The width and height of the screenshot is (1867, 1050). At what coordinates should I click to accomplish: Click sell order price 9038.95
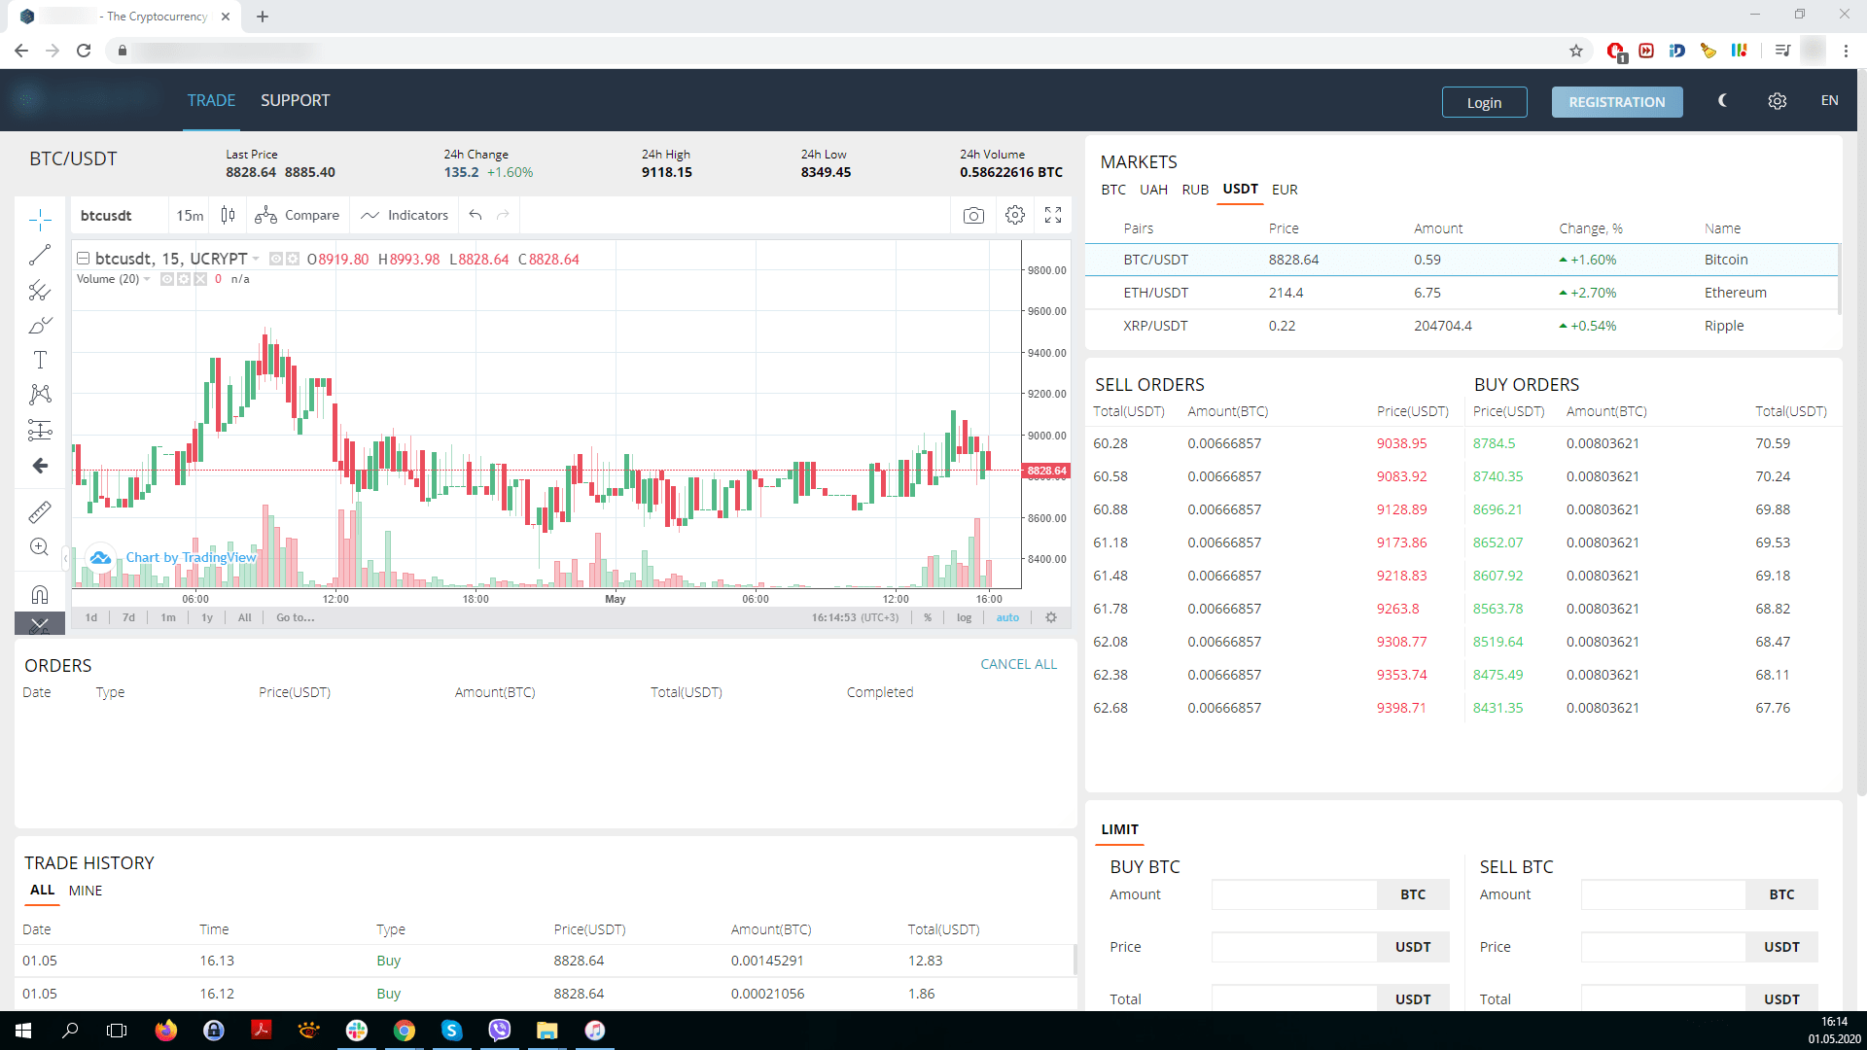pos(1401,443)
